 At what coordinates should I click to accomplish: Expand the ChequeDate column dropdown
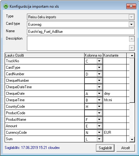99,93
